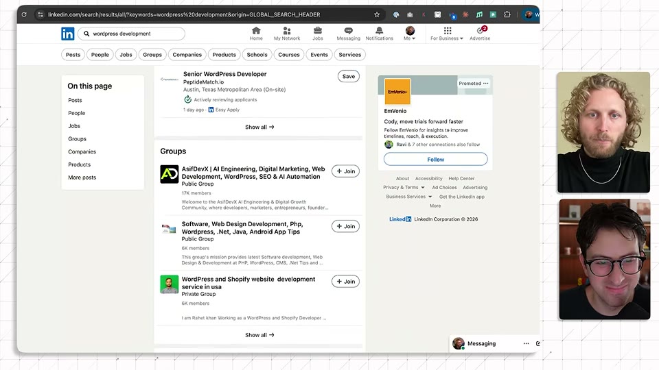Open Messaging overlay options ellipsis
This screenshot has height=370, width=659.
pyautogui.click(x=526, y=343)
